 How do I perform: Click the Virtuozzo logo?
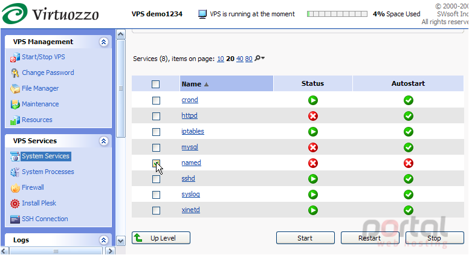tap(50, 13)
